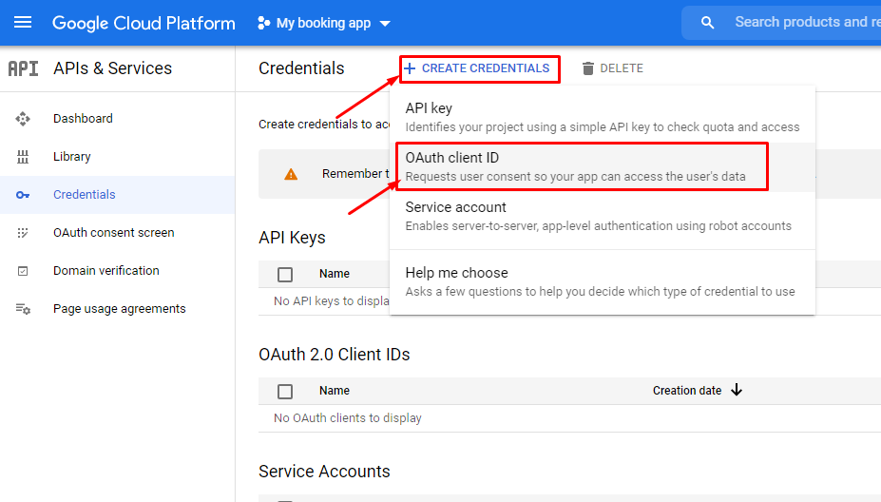The height and width of the screenshot is (502, 881).
Task: Click the Dashboard icon in sidebar
Action: pyautogui.click(x=23, y=119)
